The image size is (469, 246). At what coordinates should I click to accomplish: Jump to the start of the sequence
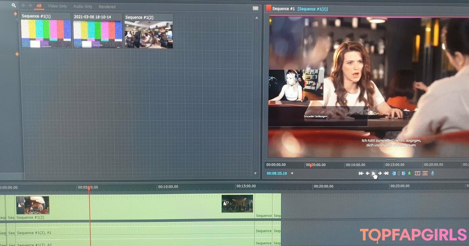tap(361, 173)
